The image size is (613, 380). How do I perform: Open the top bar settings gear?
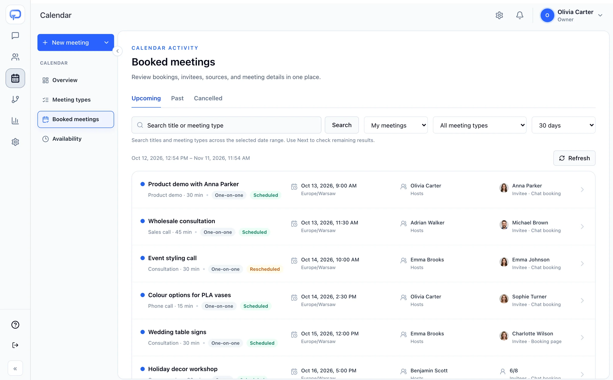coord(499,15)
